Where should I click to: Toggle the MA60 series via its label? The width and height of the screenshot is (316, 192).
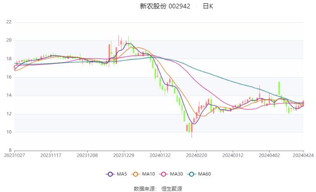[204, 174]
